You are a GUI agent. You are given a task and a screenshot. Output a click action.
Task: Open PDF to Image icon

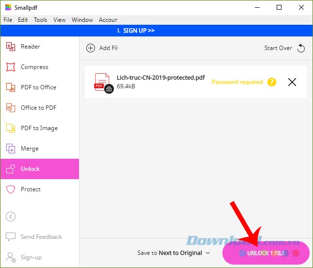(11, 128)
